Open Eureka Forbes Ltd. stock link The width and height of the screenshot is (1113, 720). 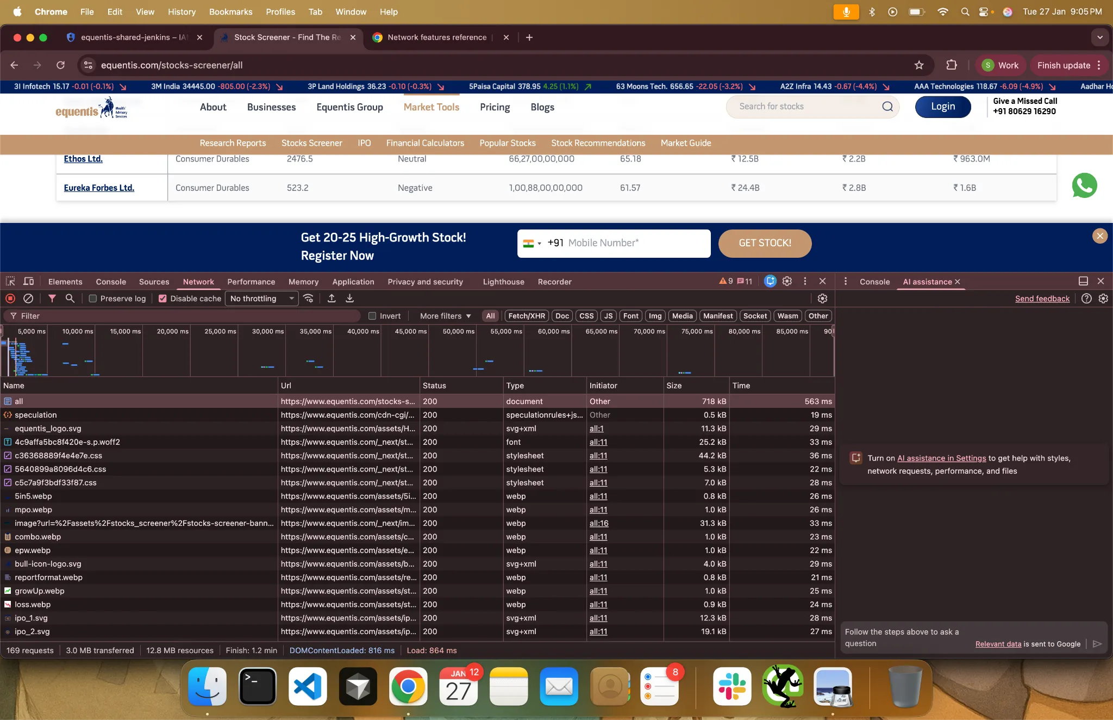99,188
